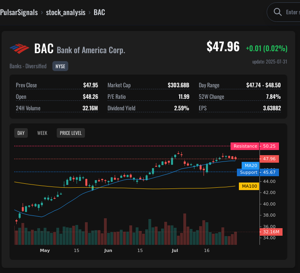The image size is (300, 273).
Task: Click the update: 2025-07-31 text
Action: click(270, 62)
